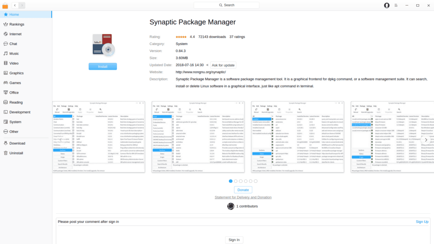Click the updated date 2018-07-16 14:30
Viewport: 434px width, 244px height.
(x=189, y=65)
